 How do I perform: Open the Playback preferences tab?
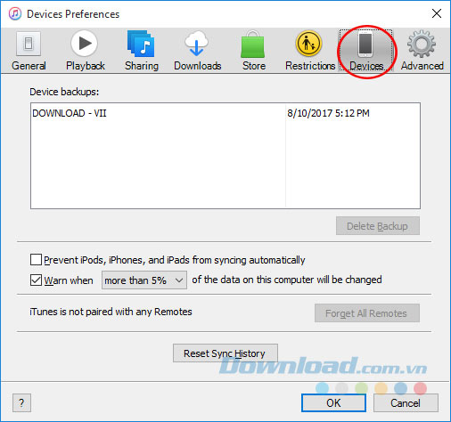(85, 51)
